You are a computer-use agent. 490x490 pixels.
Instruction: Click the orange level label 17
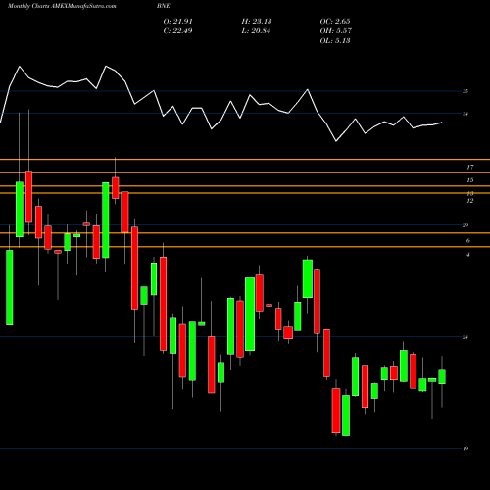(470, 168)
